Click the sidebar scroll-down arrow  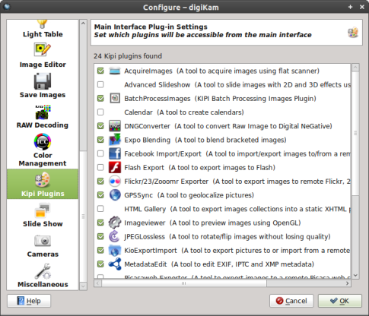(x=83, y=286)
